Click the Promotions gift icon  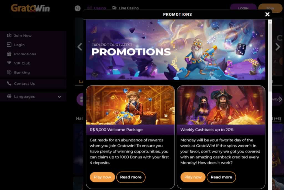(x=9, y=54)
